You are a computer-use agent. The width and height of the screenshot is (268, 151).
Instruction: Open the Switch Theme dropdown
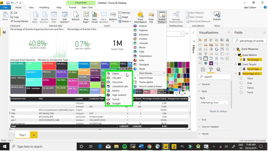pos(162,17)
